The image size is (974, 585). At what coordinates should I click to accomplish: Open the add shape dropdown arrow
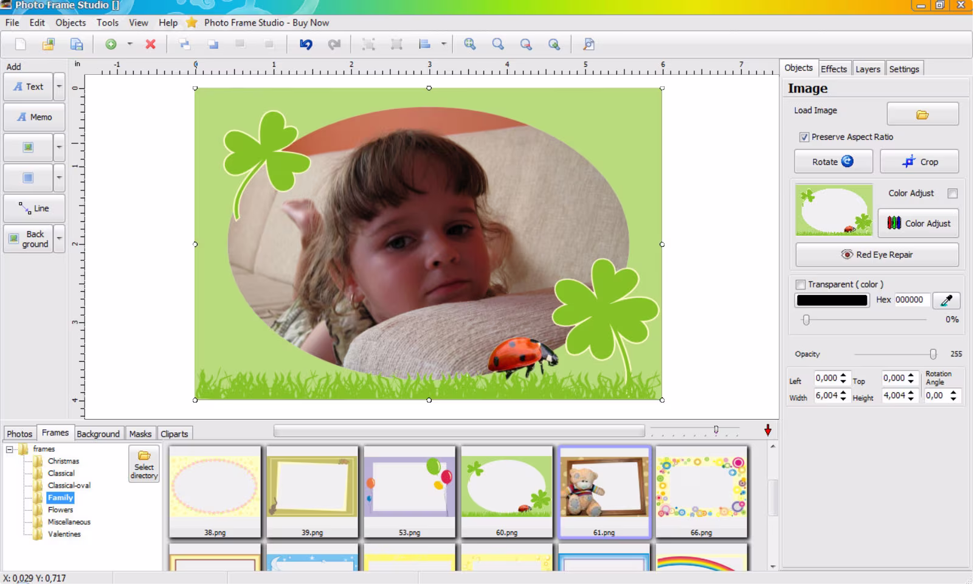(x=59, y=178)
